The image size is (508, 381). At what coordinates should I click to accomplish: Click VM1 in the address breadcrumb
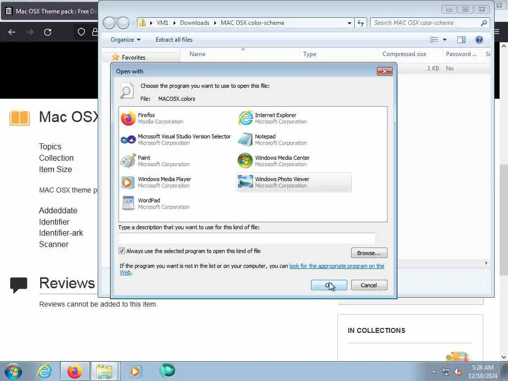pyautogui.click(x=162, y=23)
